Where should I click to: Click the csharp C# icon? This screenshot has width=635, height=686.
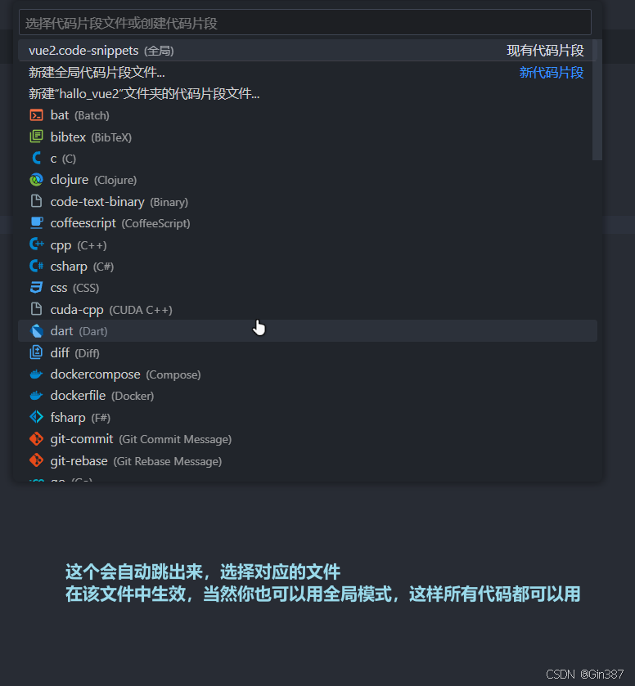pos(36,266)
